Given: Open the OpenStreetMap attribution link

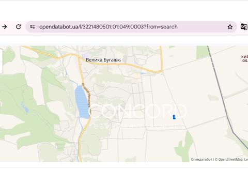Looking at the screenshot, I should tap(230, 160).
